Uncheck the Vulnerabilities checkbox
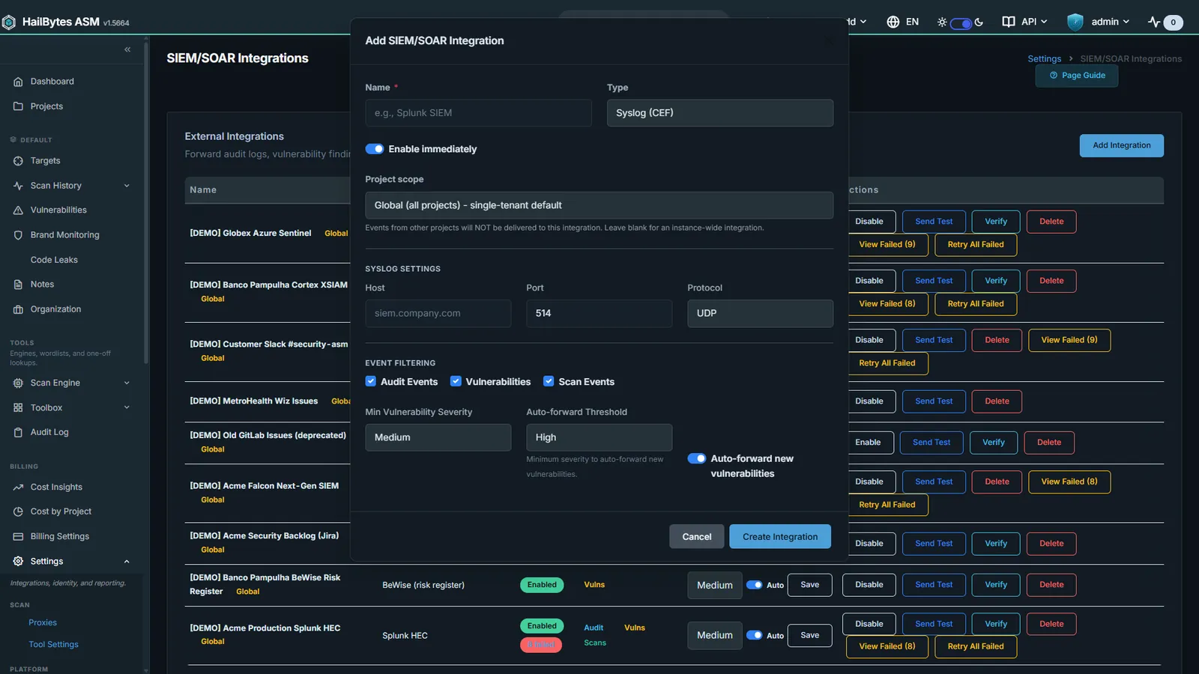Screen dimensions: 1199x674 [x=456, y=381]
